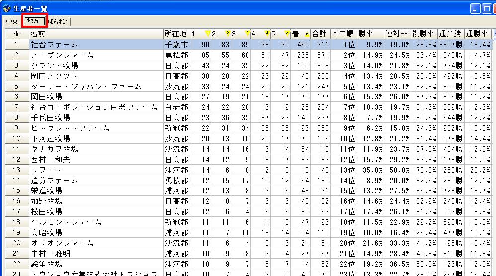Viewport: 496px width, 276px height.
Task: Select ダーレー・ジャパン・ファーム row
Action: coord(248,87)
